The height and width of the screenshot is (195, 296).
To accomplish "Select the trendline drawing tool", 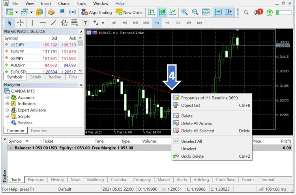I will tap(53, 23).
